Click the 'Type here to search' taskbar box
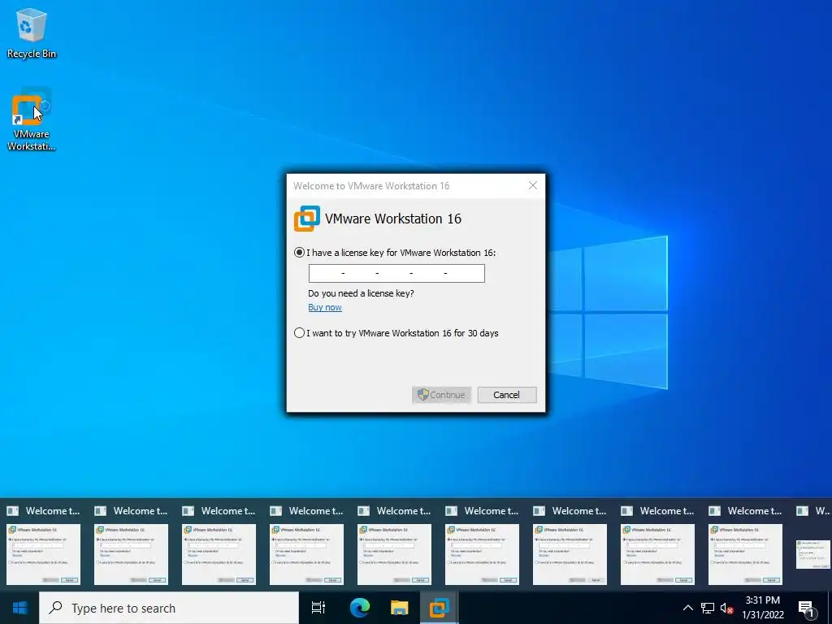This screenshot has height=624, width=832. [169, 608]
